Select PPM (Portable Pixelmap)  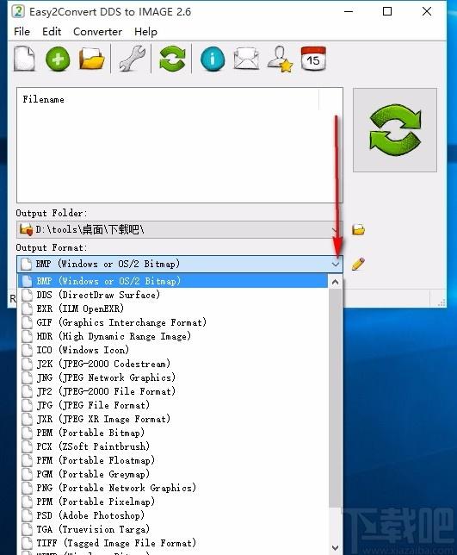click(x=173, y=502)
